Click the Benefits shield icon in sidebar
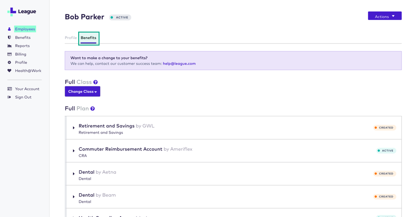This screenshot has width=408, height=217. coord(10,37)
